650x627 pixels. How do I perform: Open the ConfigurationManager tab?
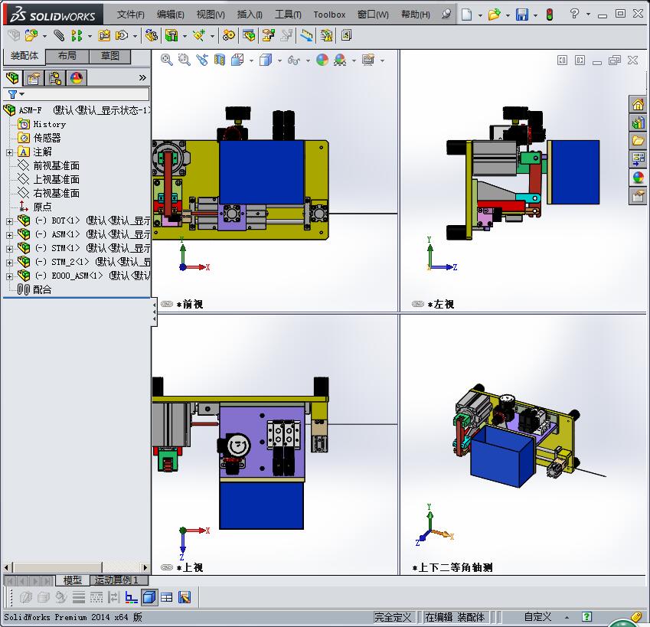tap(55, 78)
